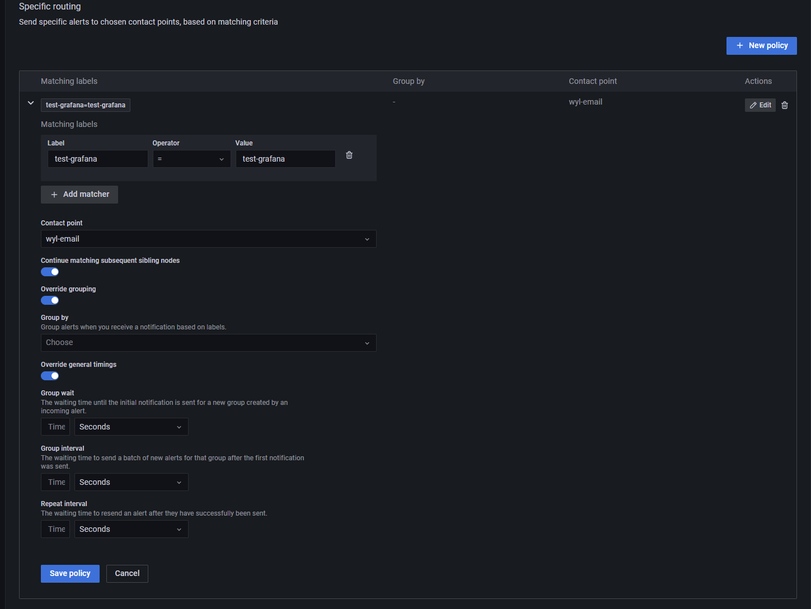The height and width of the screenshot is (609, 811).
Task: Open Group interval Seconds unit dropdown
Action: (132, 482)
